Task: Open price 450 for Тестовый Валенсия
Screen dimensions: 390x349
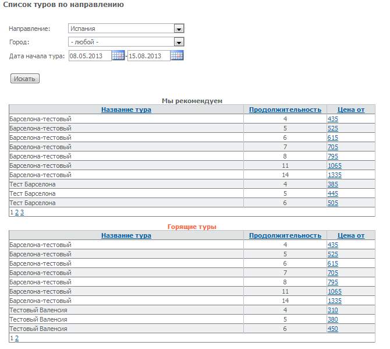Action: tap(332, 329)
